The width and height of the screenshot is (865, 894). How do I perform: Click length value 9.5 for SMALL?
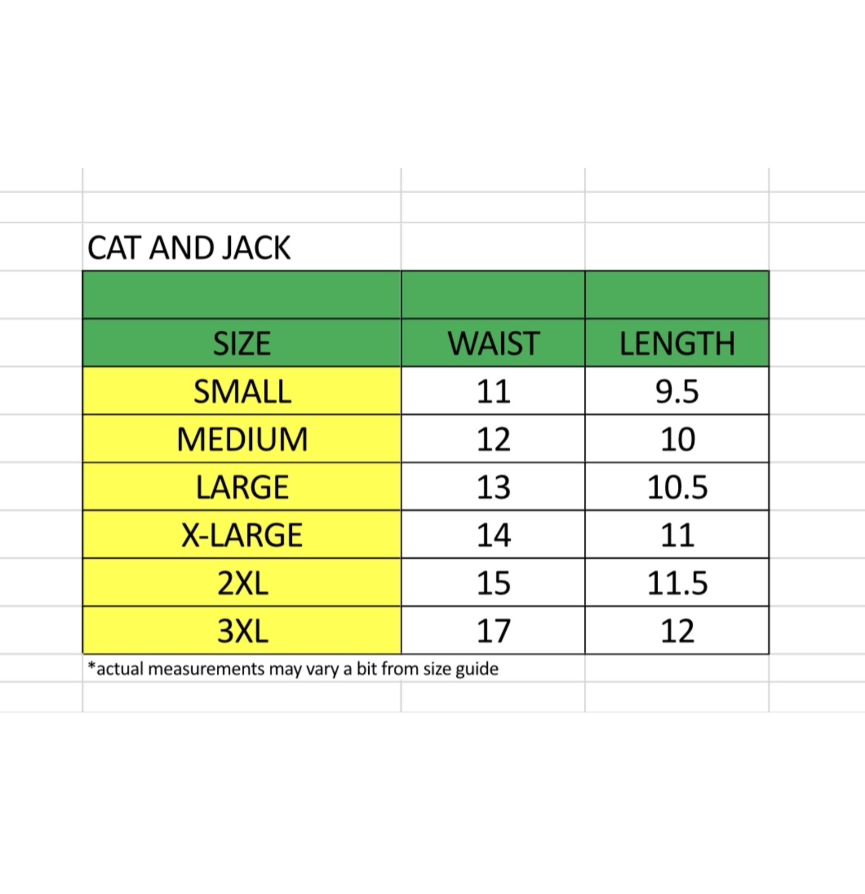pos(677,391)
